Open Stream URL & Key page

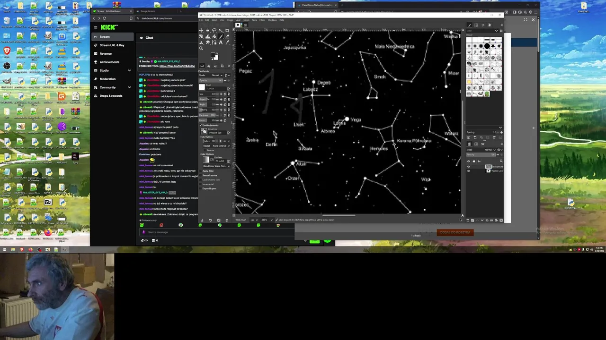[x=112, y=45]
